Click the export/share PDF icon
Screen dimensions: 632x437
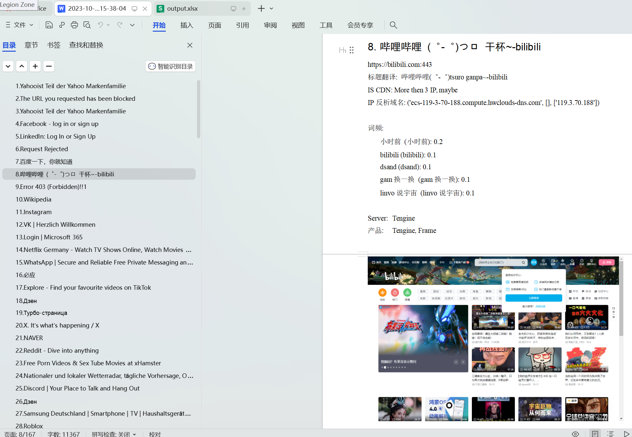[62, 25]
